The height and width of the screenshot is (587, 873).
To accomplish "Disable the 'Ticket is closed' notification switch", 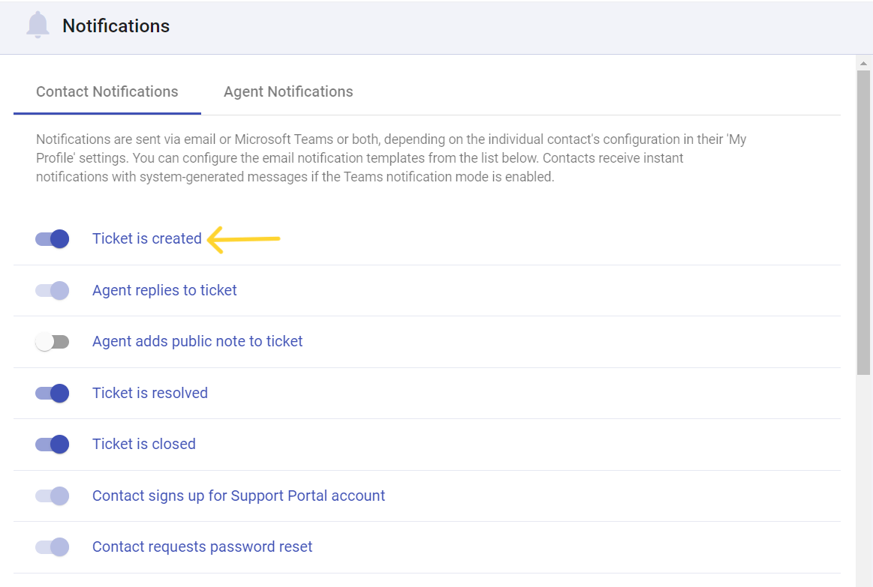I will (51, 444).
